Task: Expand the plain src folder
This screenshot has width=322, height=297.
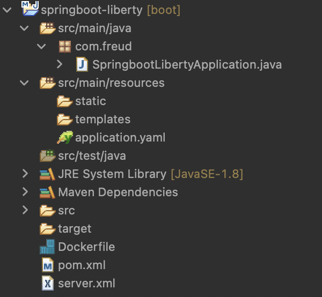Action: 25,210
